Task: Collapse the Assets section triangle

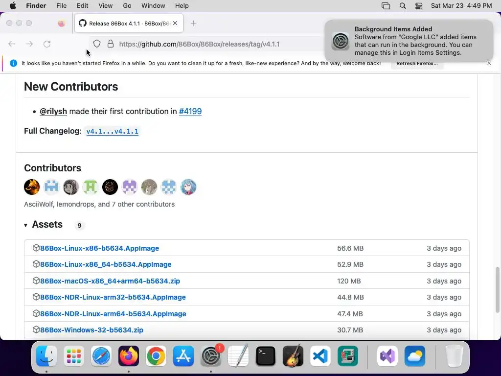Action: tap(25, 225)
